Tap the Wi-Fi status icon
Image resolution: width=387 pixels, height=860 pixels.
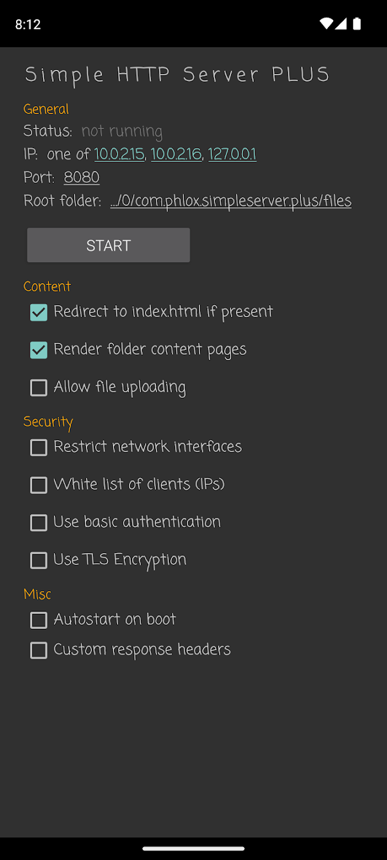click(326, 24)
